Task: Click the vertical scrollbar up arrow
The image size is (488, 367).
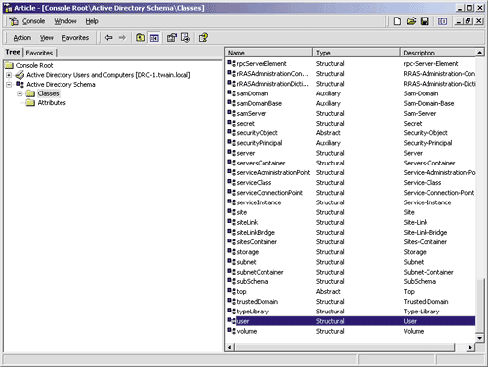Action: [480, 53]
